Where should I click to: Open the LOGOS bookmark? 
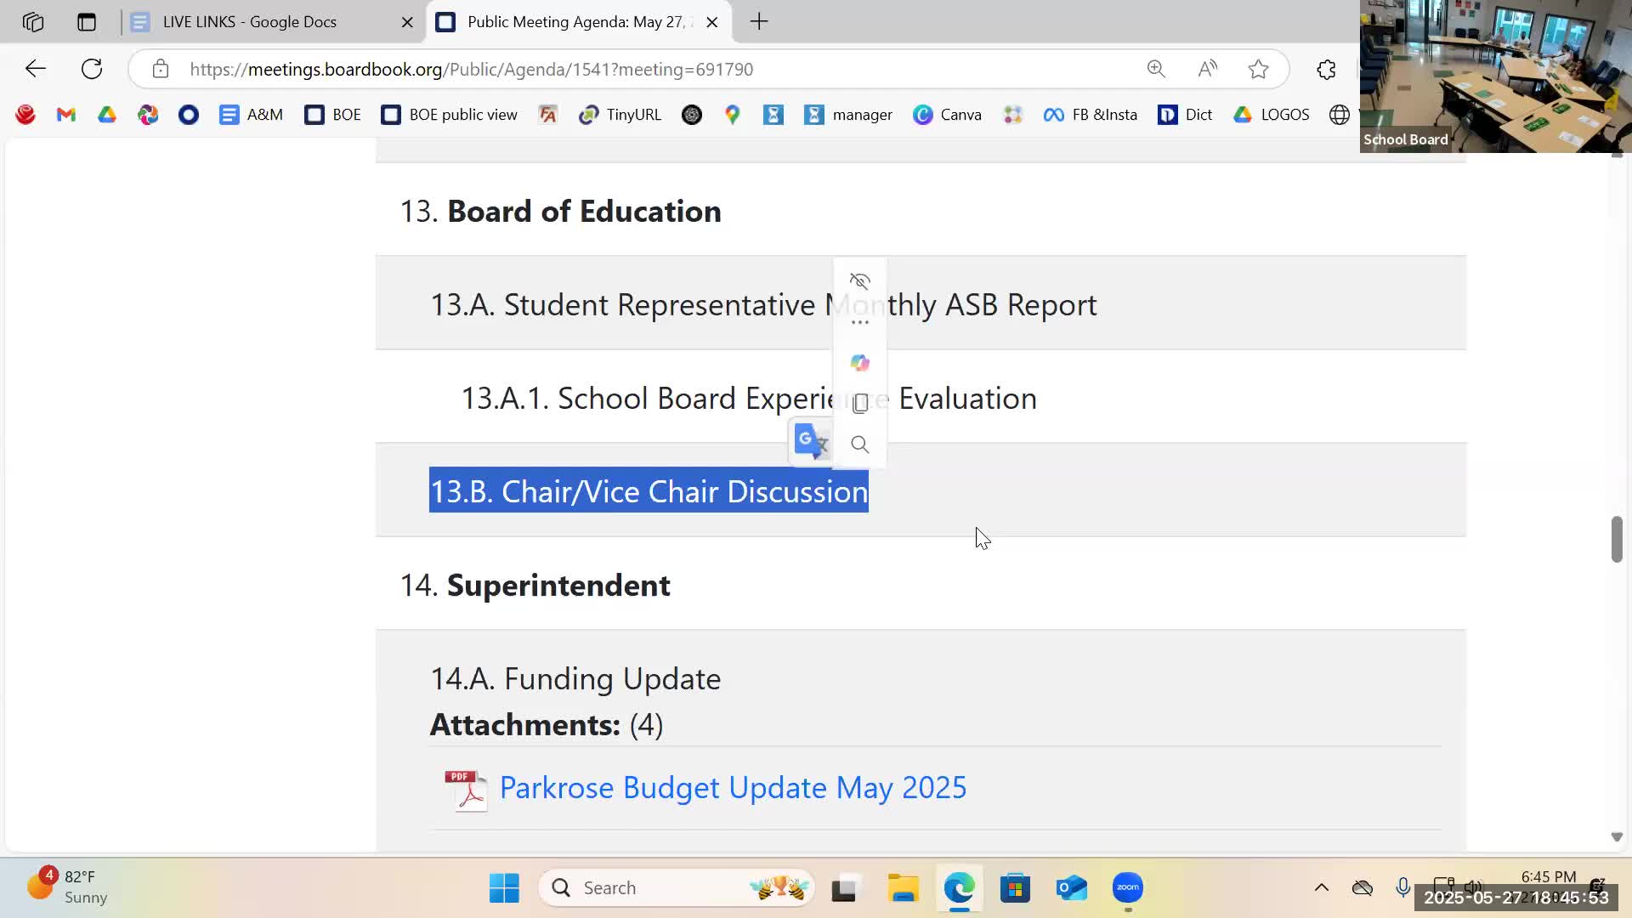click(1271, 115)
